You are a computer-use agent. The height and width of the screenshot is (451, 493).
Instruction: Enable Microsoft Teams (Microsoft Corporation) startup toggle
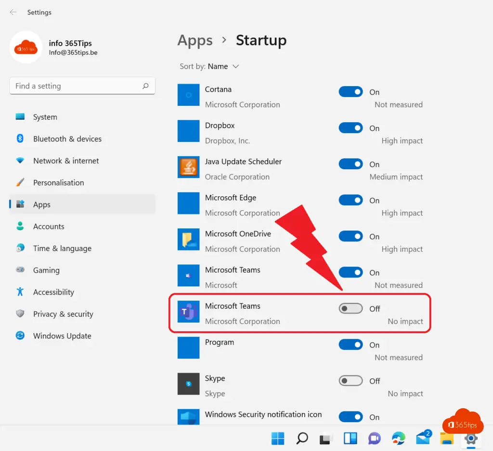(x=350, y=309)
